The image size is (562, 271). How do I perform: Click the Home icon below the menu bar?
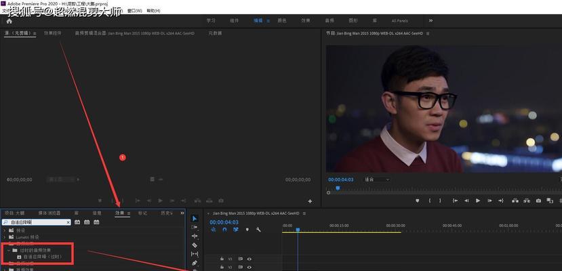9,21
